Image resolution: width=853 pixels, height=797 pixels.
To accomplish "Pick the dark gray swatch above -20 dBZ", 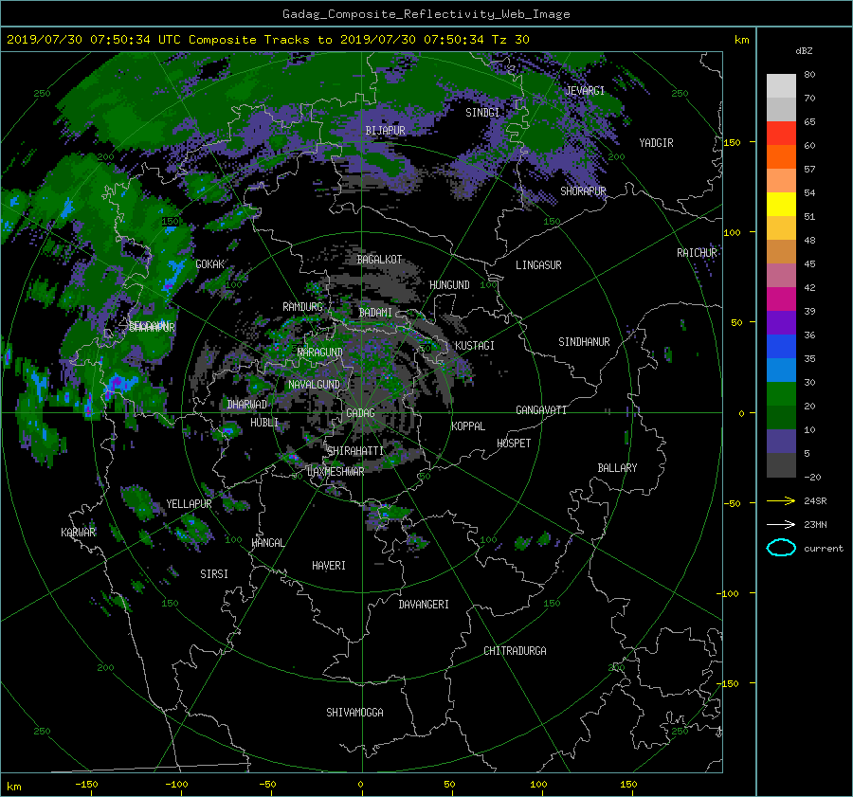I will 781,465.
